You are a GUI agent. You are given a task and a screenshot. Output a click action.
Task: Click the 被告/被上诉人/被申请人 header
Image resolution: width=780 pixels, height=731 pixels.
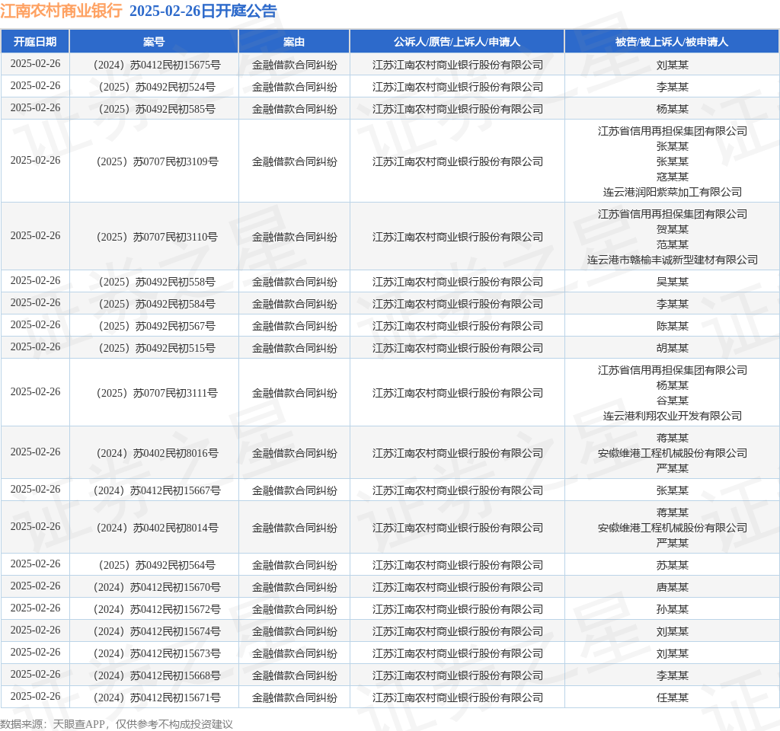click(x=672, y=41)
